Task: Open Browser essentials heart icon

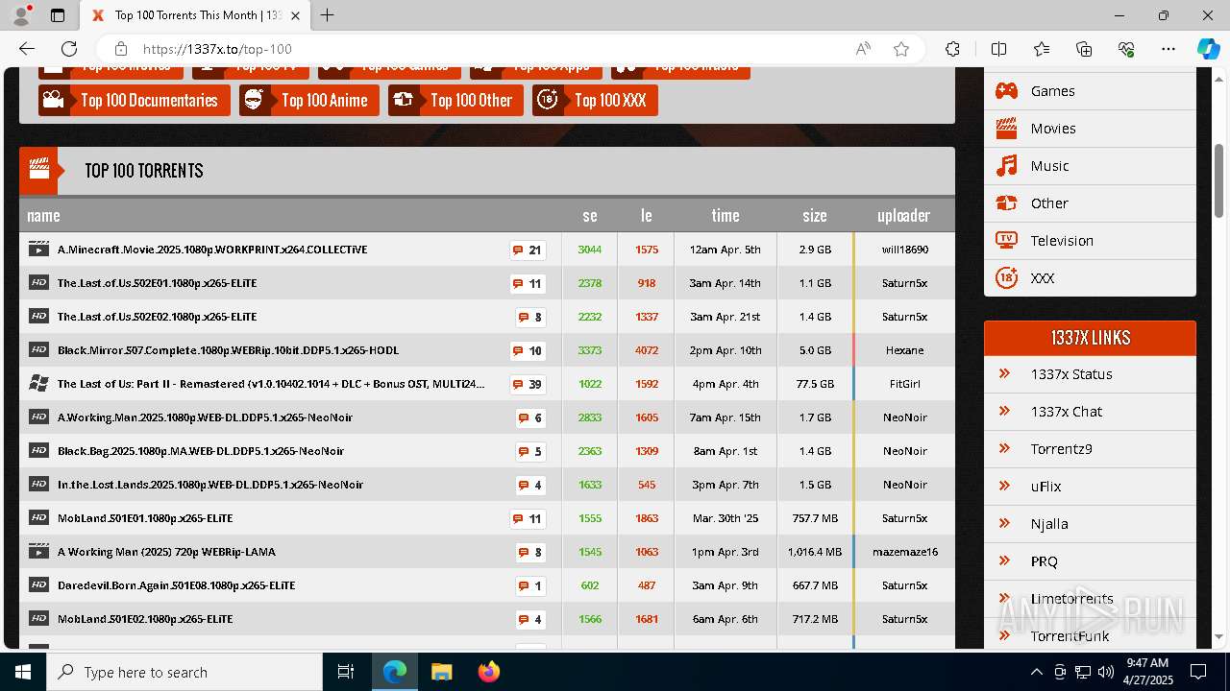Action: (x=1126, y=49)
